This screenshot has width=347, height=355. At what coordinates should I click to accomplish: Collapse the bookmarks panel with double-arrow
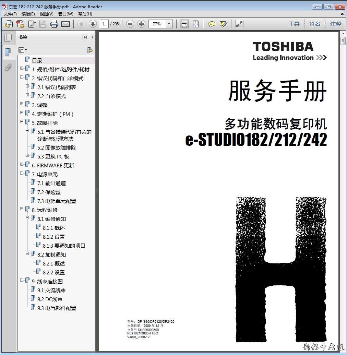pyautogui.click(x=85, y=37)
